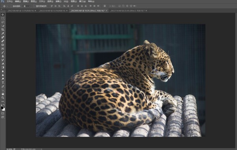Open the 3D menu
This screenshot has width=237, height=150.
pos(66,1)
